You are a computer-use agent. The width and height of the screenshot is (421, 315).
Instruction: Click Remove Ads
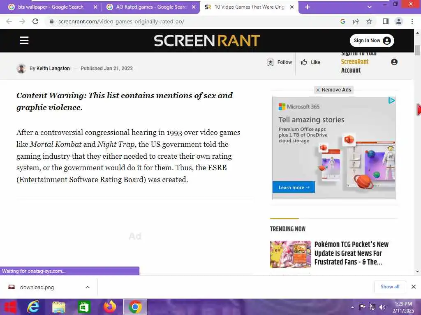[x=333, y=90]
